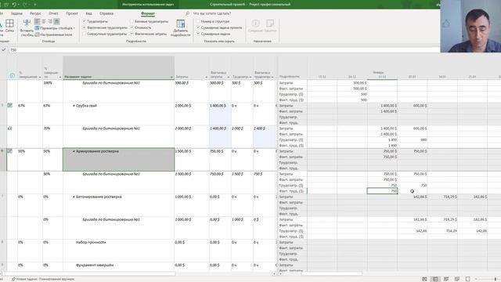Open the Формат ribbon tab
This screenshot has width=501, height=282.
(148, 13)
